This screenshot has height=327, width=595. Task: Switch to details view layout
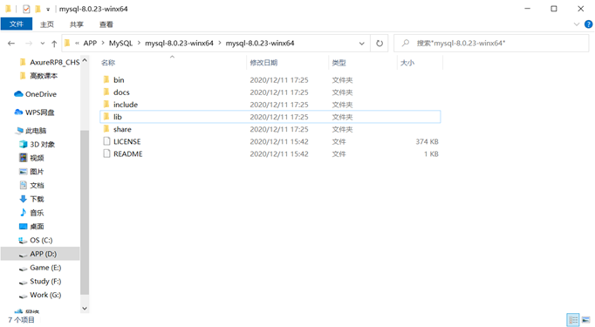coord(573,320)
